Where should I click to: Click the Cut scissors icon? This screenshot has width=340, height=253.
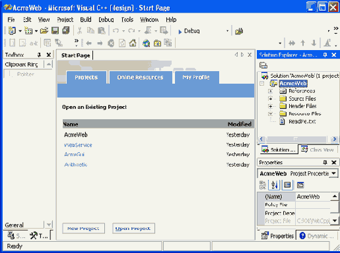(80, 30)
